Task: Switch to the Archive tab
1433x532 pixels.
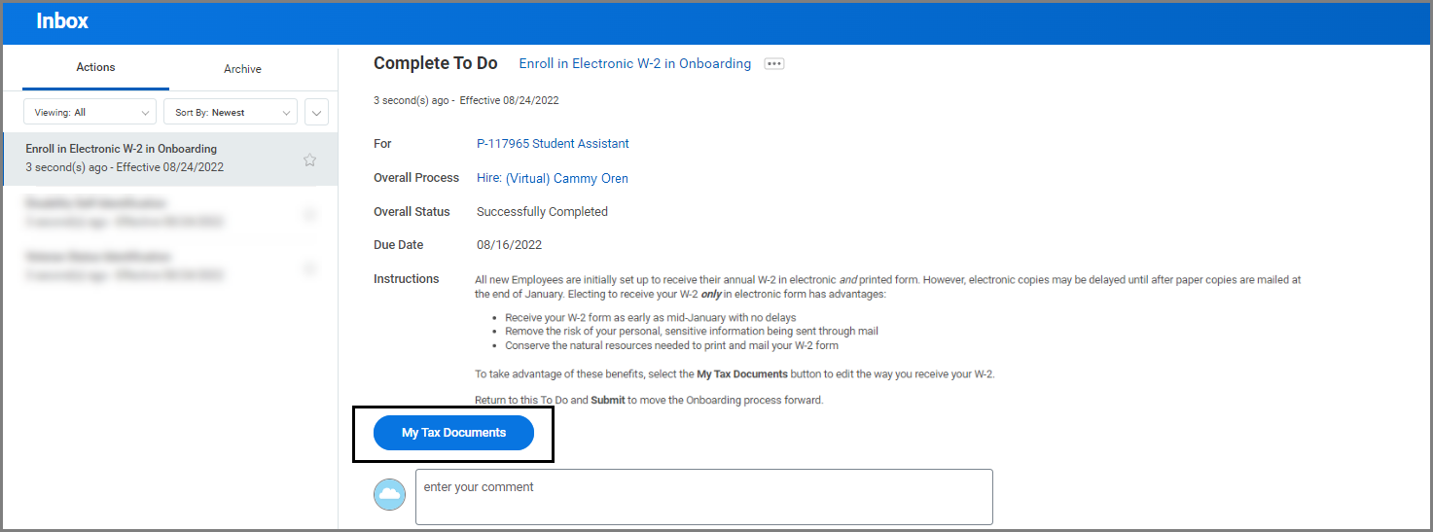Action: point(242,69)
